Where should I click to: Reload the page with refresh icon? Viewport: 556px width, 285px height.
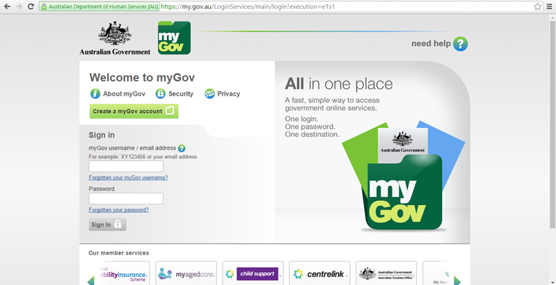coord(31,6)
